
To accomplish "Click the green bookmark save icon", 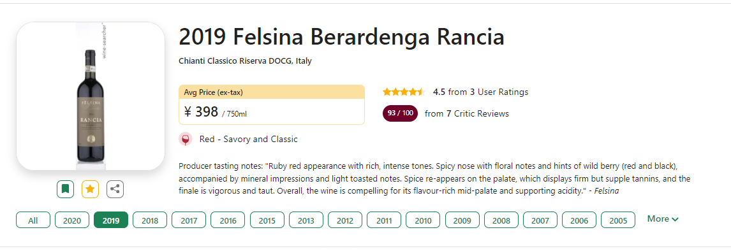I will point(65,189).
